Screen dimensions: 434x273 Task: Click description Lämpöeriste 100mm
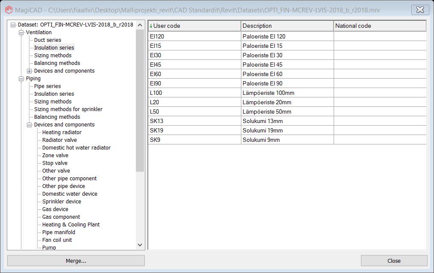[x=268, y=93]
